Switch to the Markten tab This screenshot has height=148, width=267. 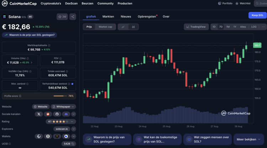coord(108,17)
